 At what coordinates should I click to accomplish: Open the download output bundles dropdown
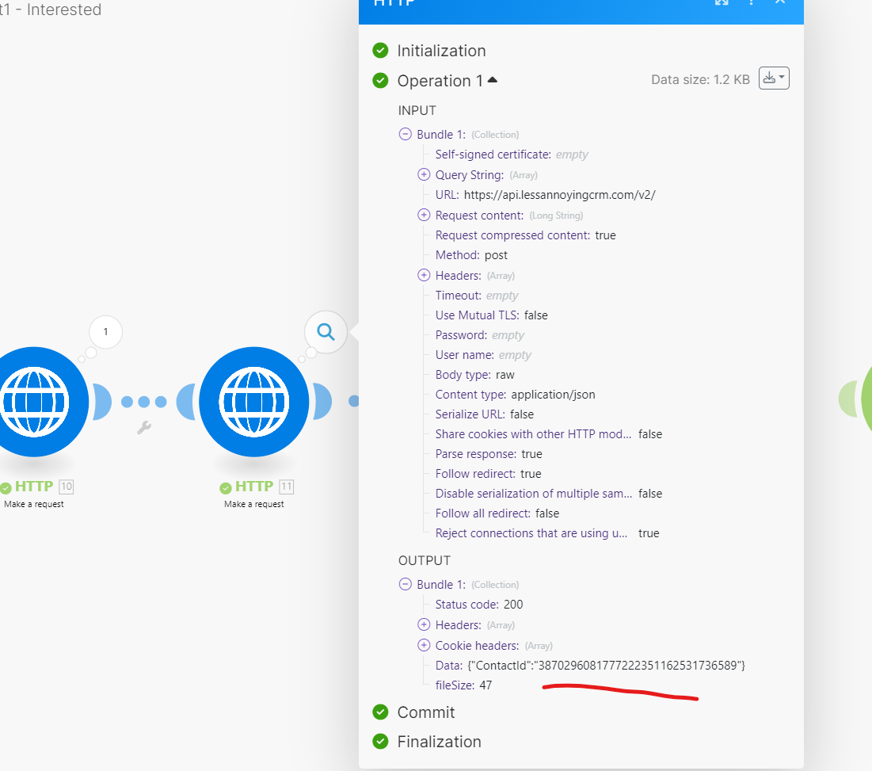pos(774,78)
